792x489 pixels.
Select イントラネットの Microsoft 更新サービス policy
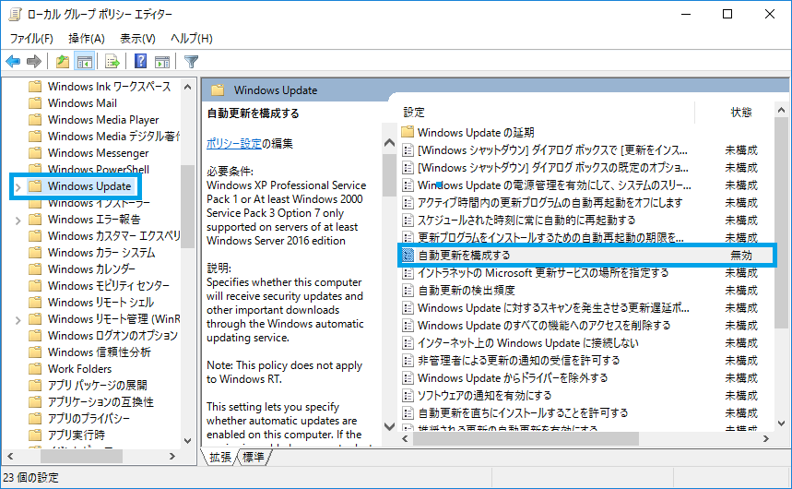(536, 273)
